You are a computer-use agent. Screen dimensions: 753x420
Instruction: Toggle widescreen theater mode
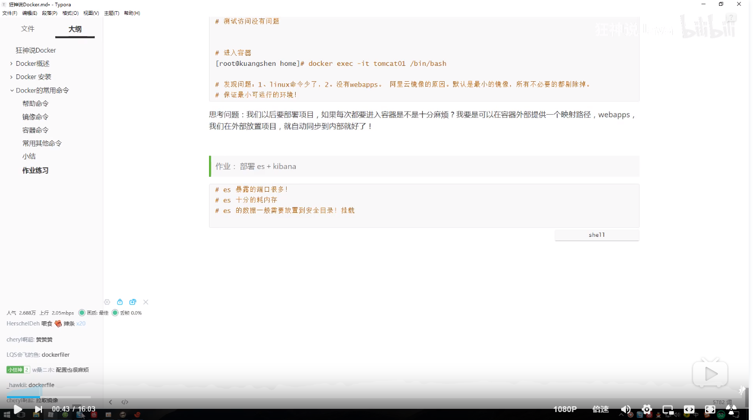(x=689, y=409)
